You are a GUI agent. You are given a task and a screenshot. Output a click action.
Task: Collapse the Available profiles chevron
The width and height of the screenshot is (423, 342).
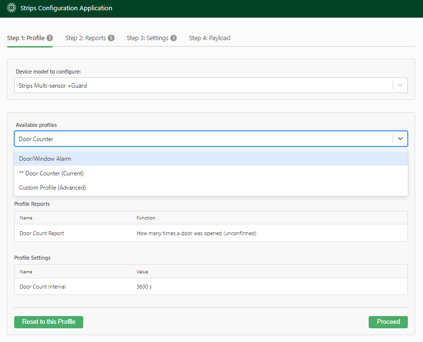point(400,139)
